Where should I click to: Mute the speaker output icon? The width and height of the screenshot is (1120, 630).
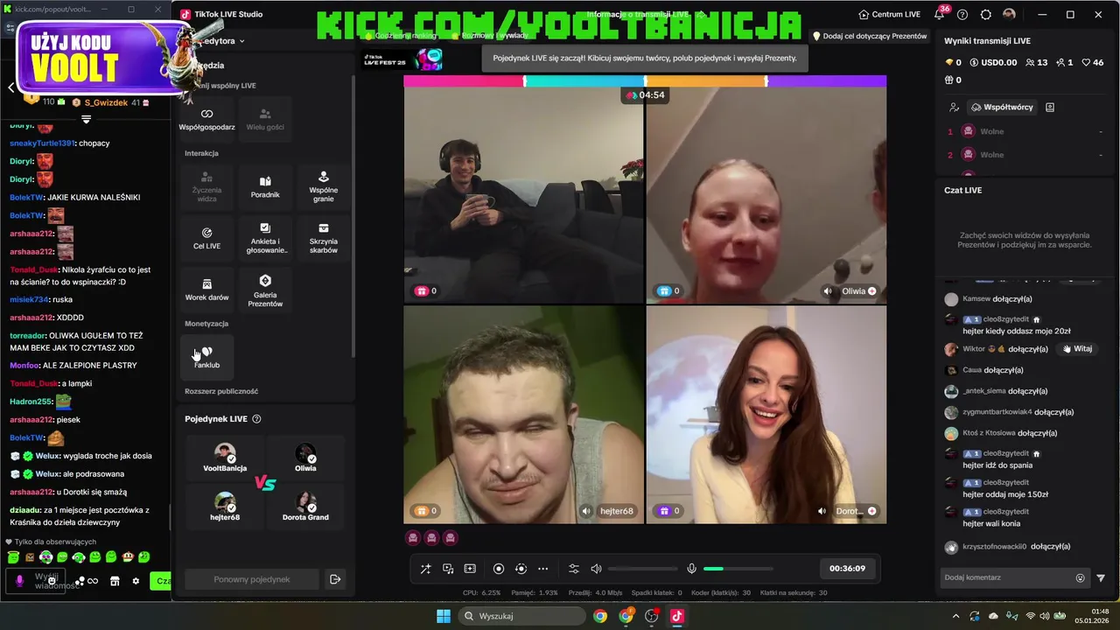coord(596,569)
